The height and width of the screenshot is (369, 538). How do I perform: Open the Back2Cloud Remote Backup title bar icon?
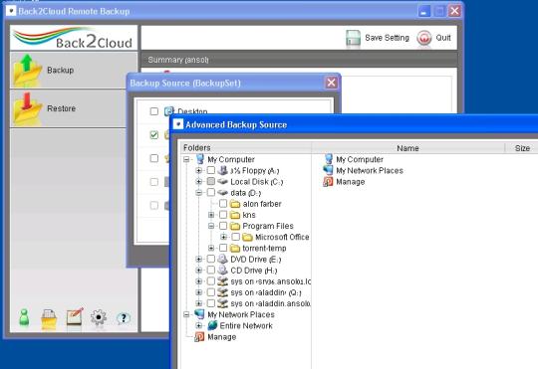pyautogui.click(x=11, y=11)
